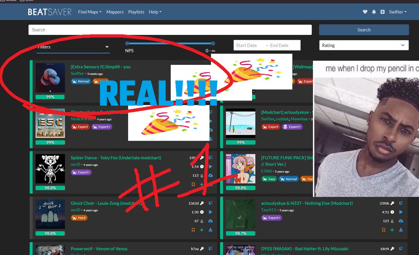Open the Swifter account dropdown
Viewport: 419px width, 255px height.
398,12
